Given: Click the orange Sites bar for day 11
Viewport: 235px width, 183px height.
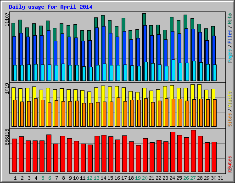Looking at the screenshot, I should 84,115.
